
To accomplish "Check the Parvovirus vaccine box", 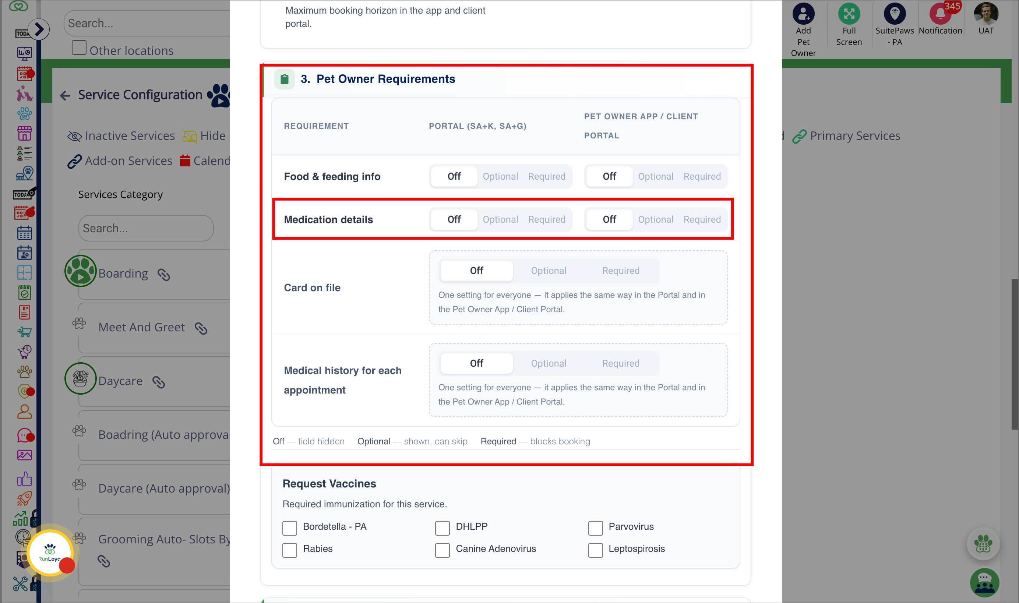I will pos(596,528).
